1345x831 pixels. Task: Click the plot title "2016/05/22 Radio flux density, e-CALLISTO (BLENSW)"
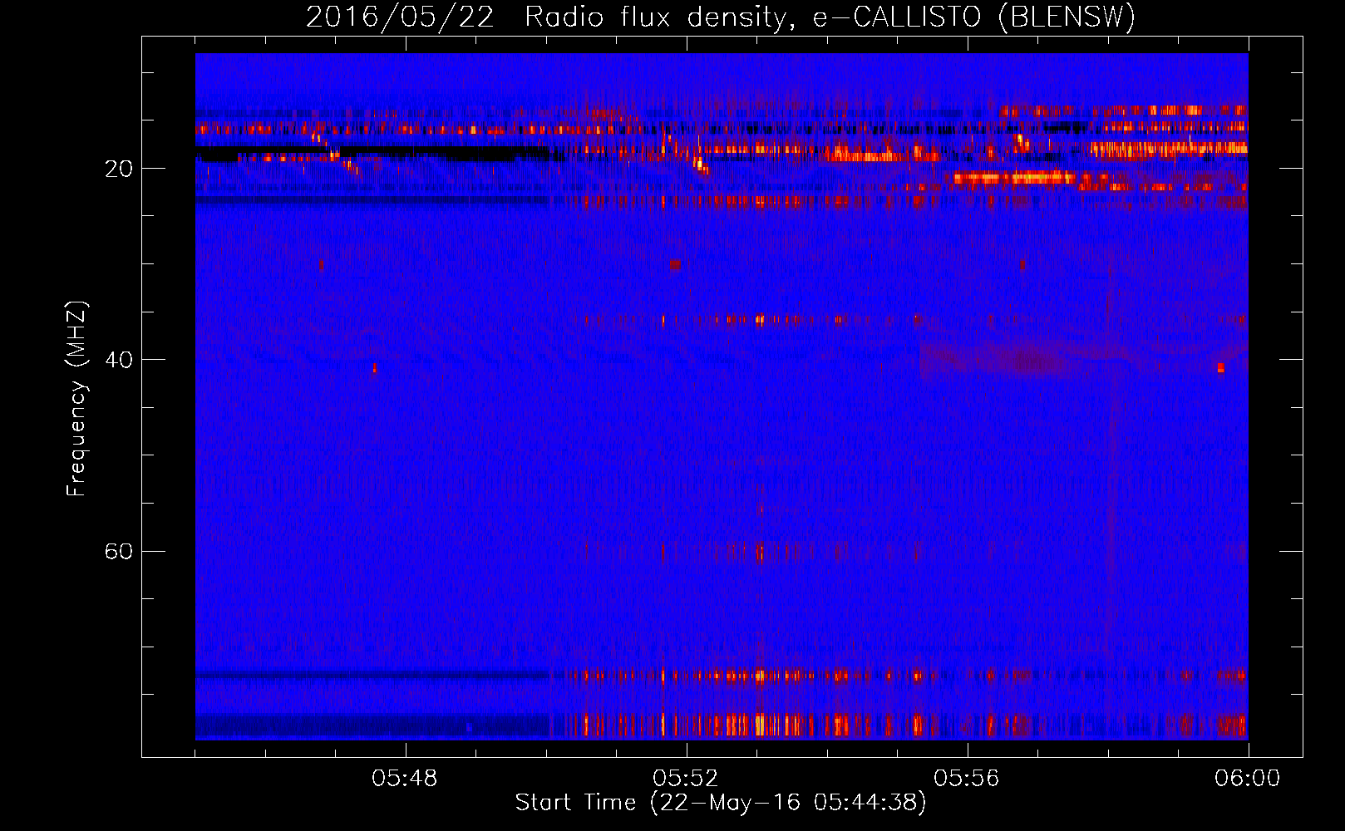click(721, 17)
